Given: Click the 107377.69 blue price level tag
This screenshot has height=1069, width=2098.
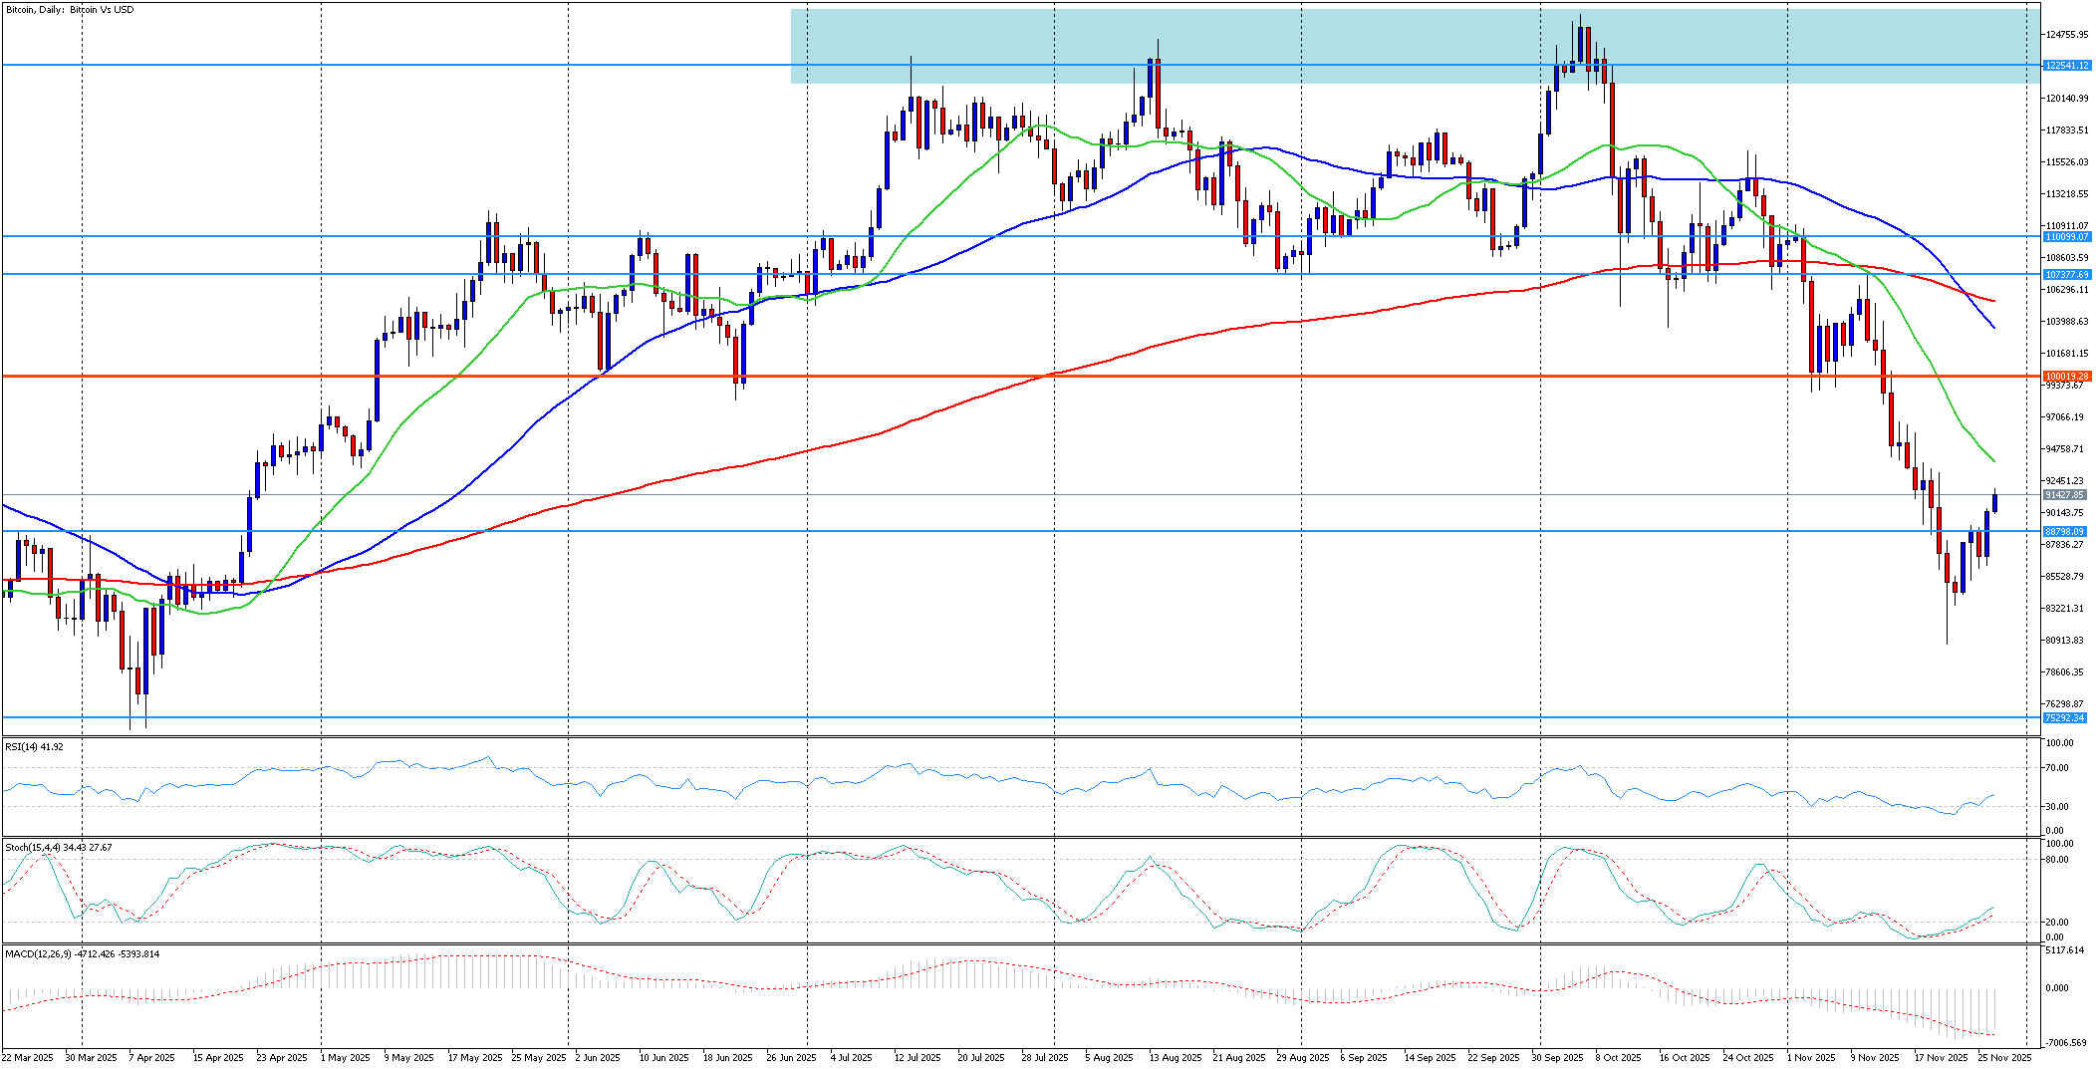Looking at the screenshot, I should click(x=2066, y=274).
